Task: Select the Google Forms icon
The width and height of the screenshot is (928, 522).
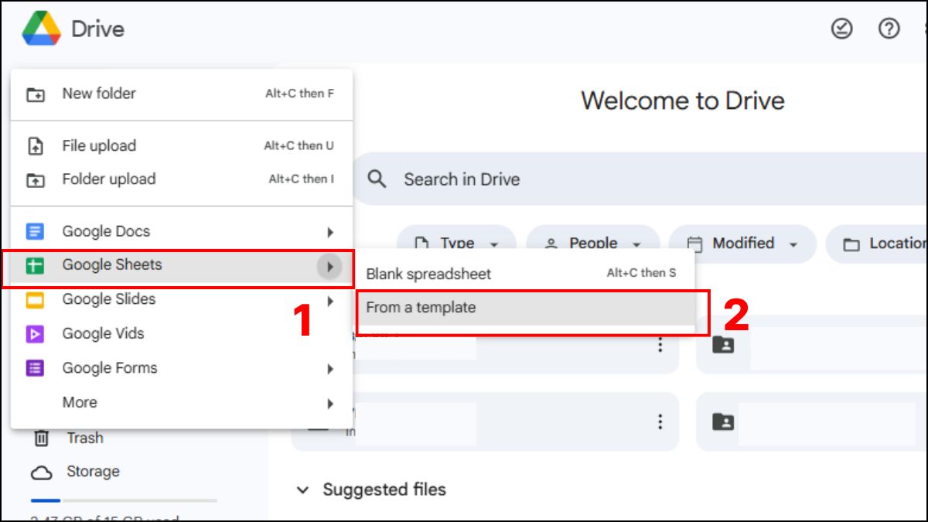Action: click(x=34, y=367)
